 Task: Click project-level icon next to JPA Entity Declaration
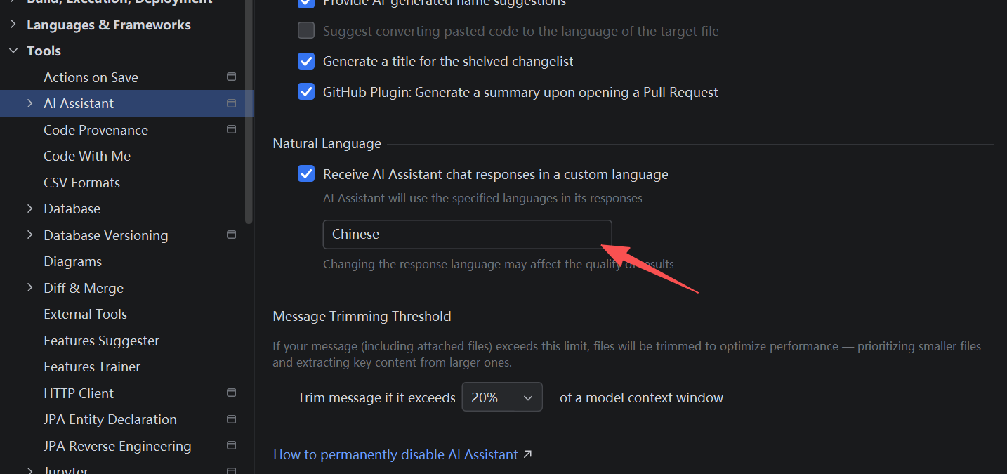[x=231, y=419]
